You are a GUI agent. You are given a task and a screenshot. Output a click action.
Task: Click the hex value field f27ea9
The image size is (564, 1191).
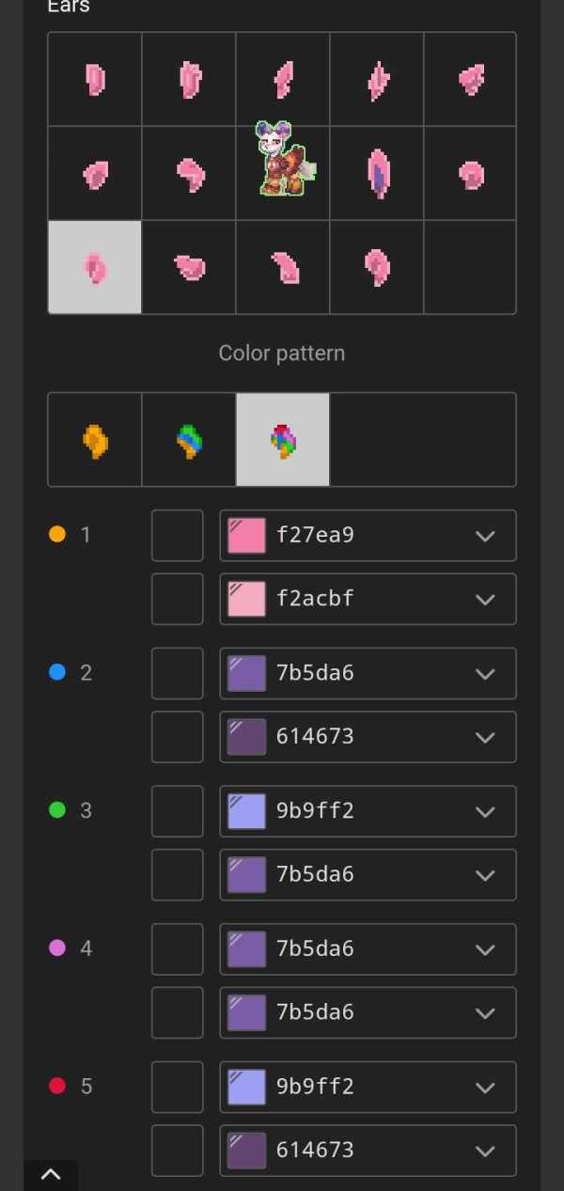point(316,536)
